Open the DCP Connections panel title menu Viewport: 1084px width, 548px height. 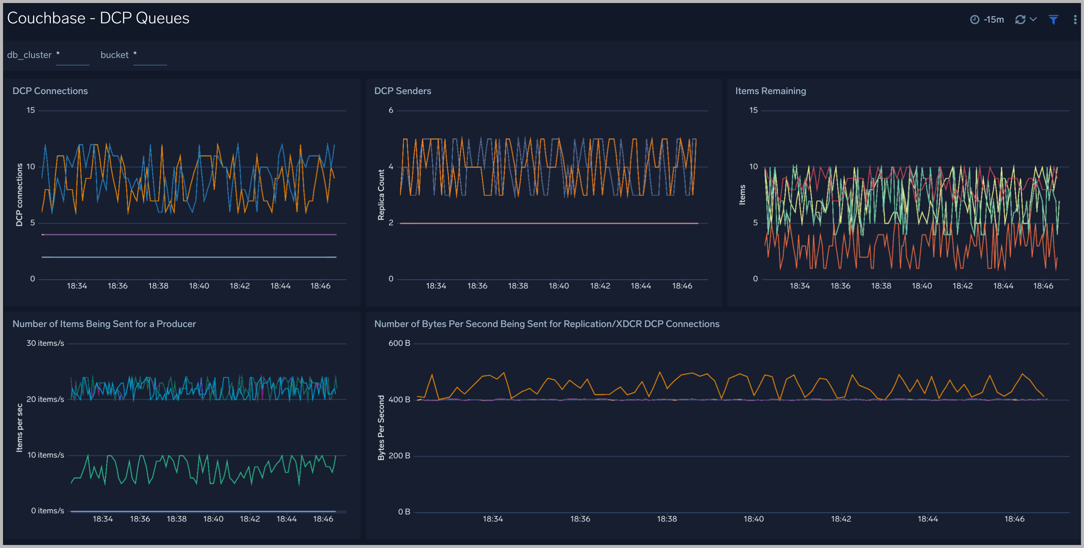[50, 90]
